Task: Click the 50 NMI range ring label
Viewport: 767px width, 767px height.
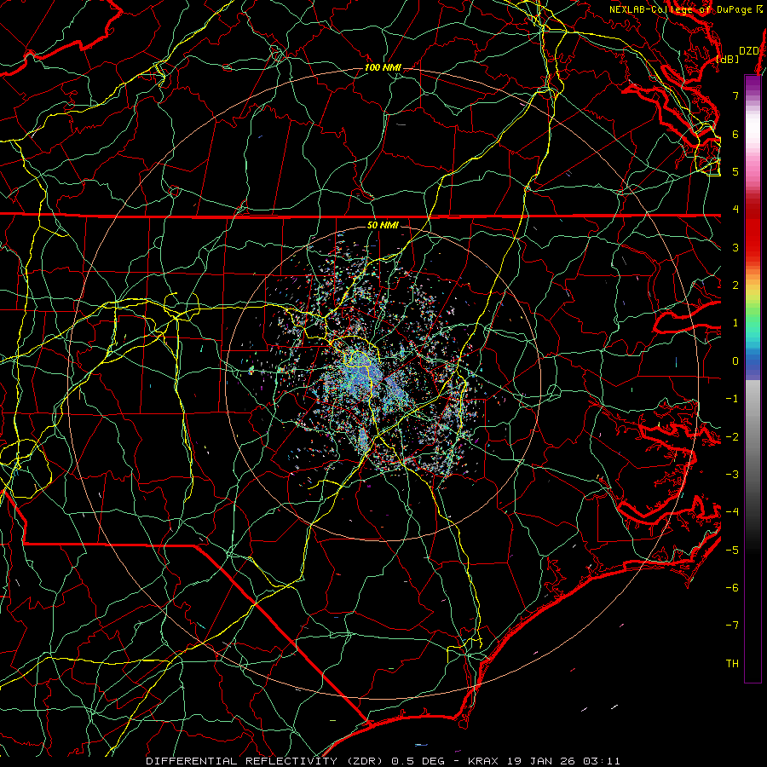Action: click(x=383, y=225)
